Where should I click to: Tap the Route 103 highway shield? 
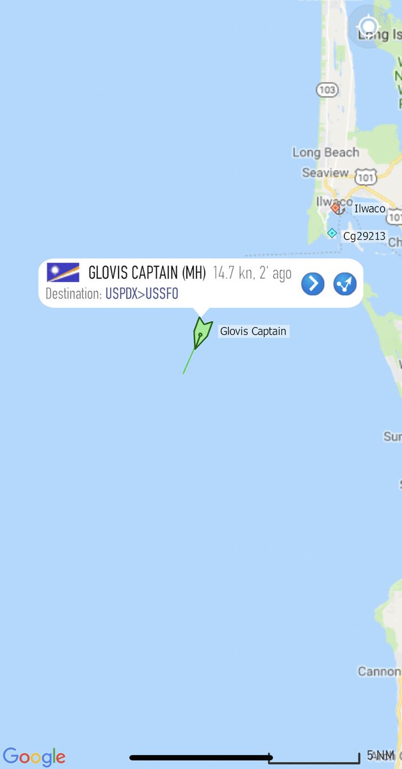pyautogui.click(x=326, y=90)
